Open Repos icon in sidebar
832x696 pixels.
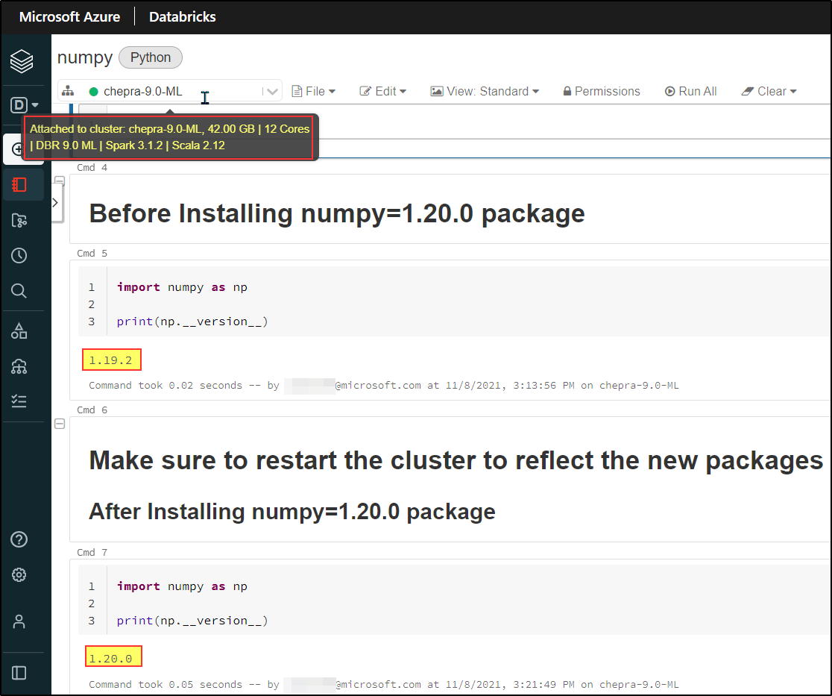click(x=19, y=220)
